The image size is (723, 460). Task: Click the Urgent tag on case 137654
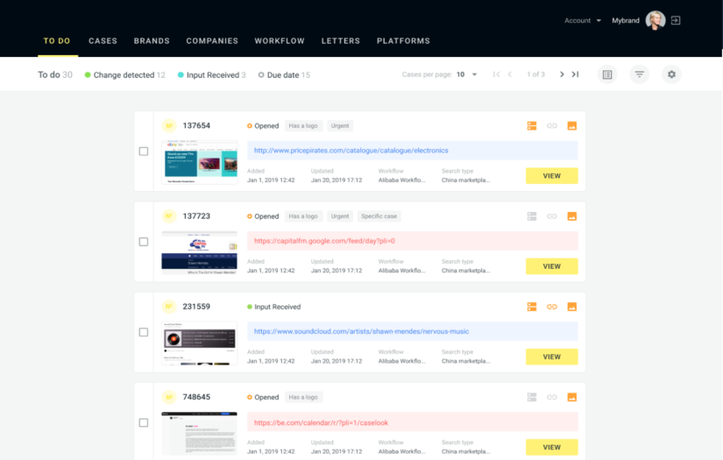point(340,126)
